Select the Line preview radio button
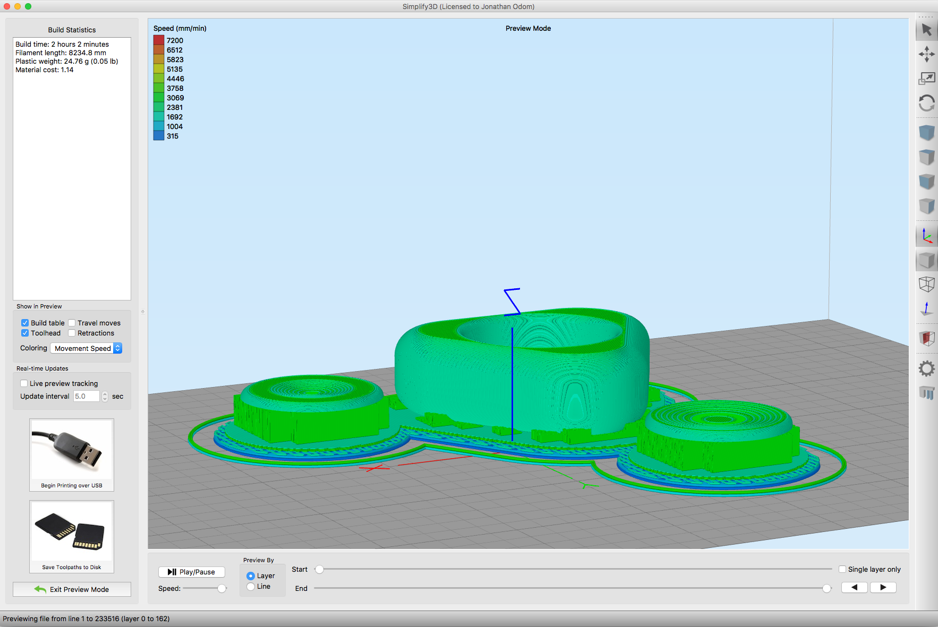938x627 pixels. click(x=251, y=587)
